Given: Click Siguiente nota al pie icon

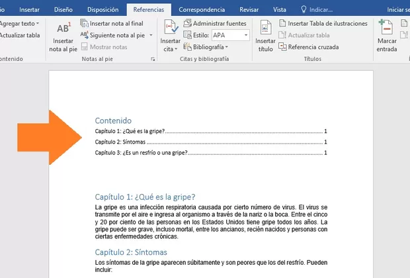Looking at the screenshot, I should (84, 35).
